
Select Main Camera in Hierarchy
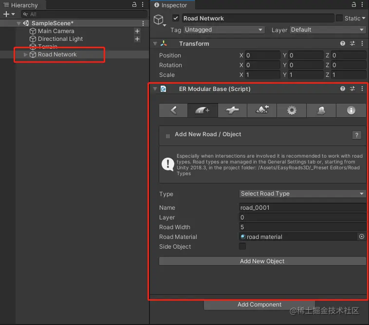pyautogui.click(x=56, y=31)
